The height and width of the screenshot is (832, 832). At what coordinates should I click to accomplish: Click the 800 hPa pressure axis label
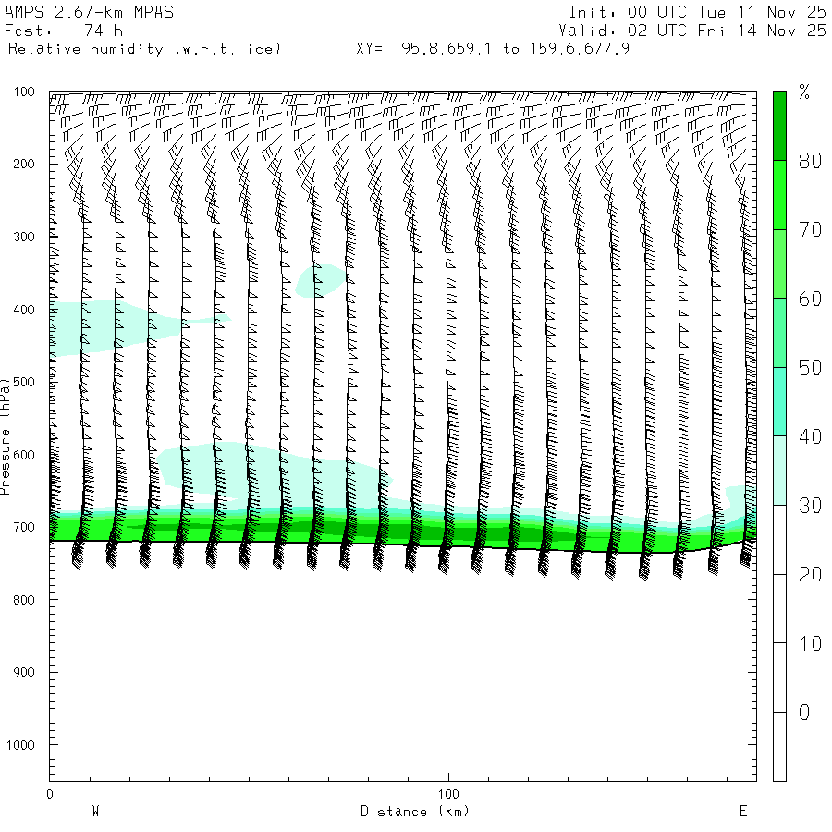(x=24, y=600)
